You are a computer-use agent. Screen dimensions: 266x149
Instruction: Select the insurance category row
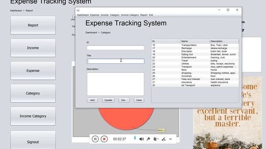point(195,82)
